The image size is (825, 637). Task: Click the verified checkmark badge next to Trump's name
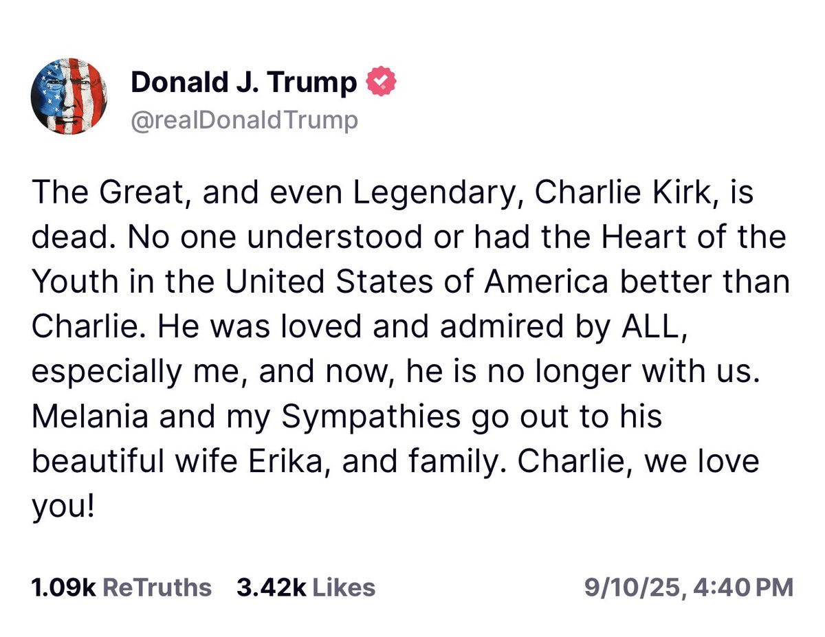(379, 80)
